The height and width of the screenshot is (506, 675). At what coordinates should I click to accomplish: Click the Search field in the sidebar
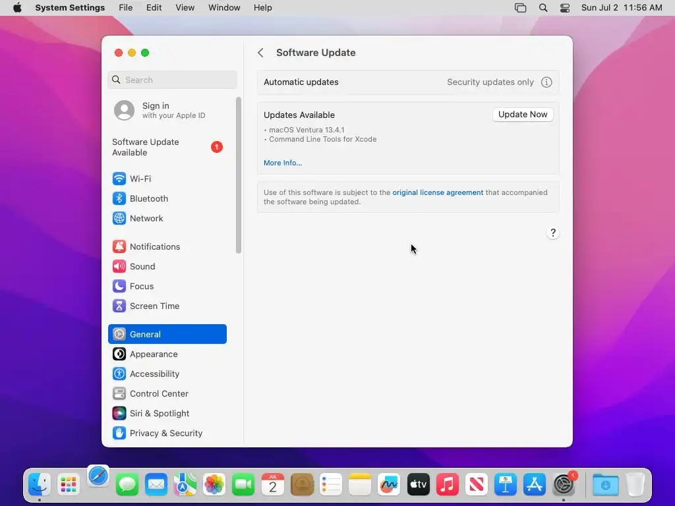172,80
